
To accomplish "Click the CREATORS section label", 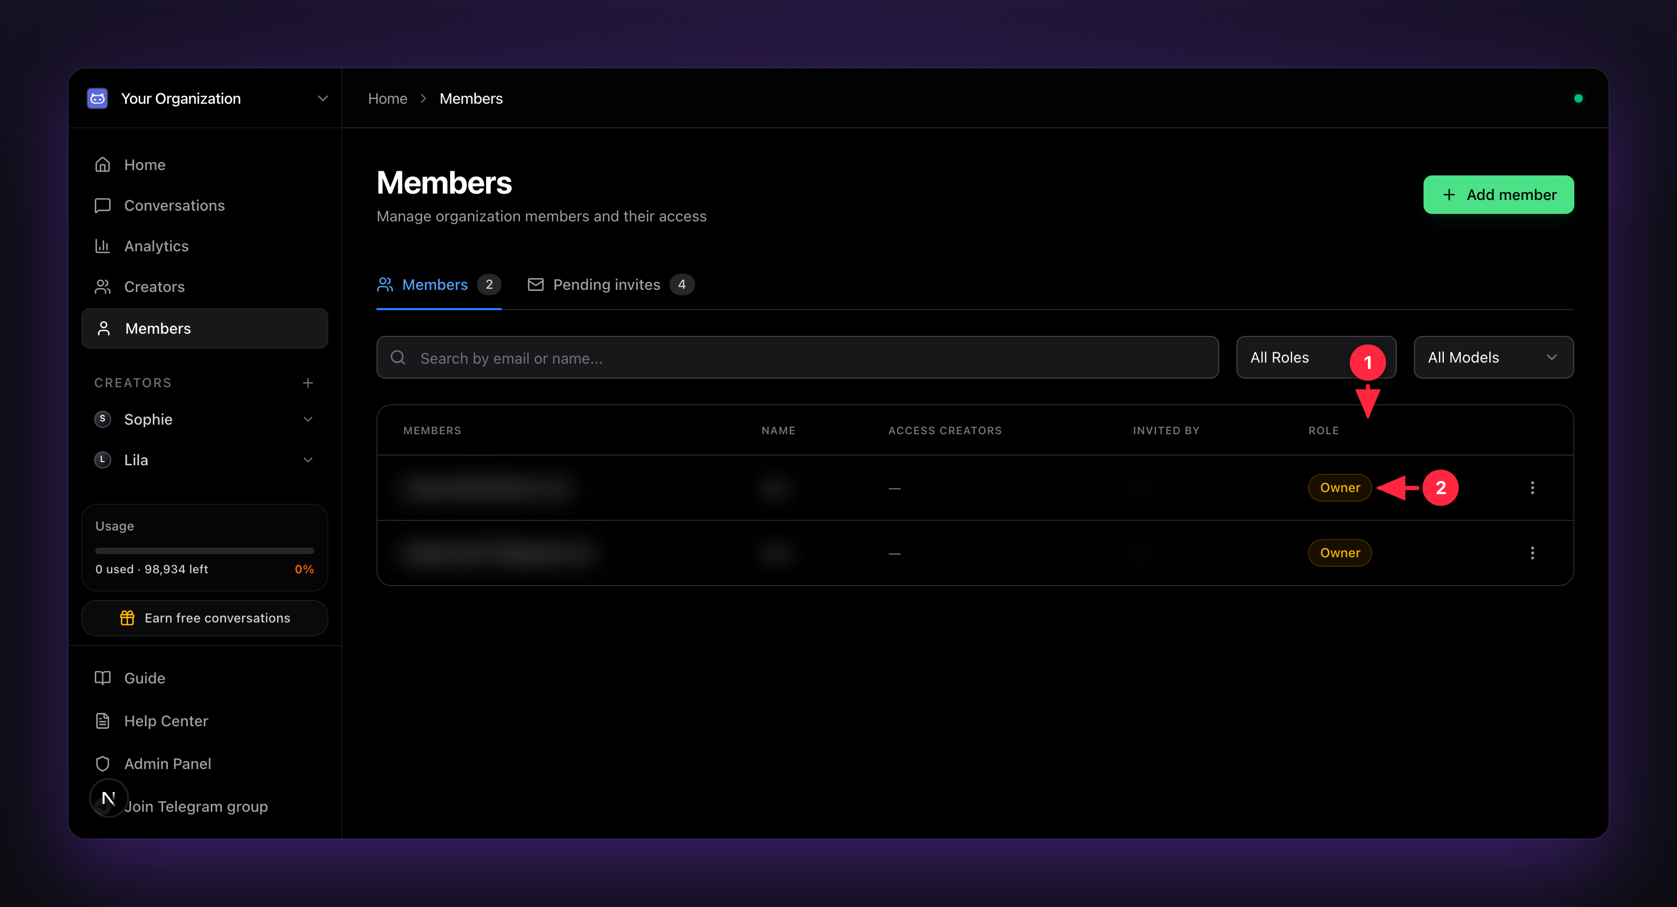I will (x=133, y=383).
